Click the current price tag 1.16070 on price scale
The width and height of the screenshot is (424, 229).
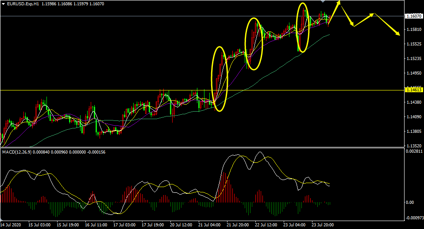coord(414,16)
